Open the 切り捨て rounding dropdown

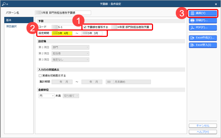[x=71, y=96]
